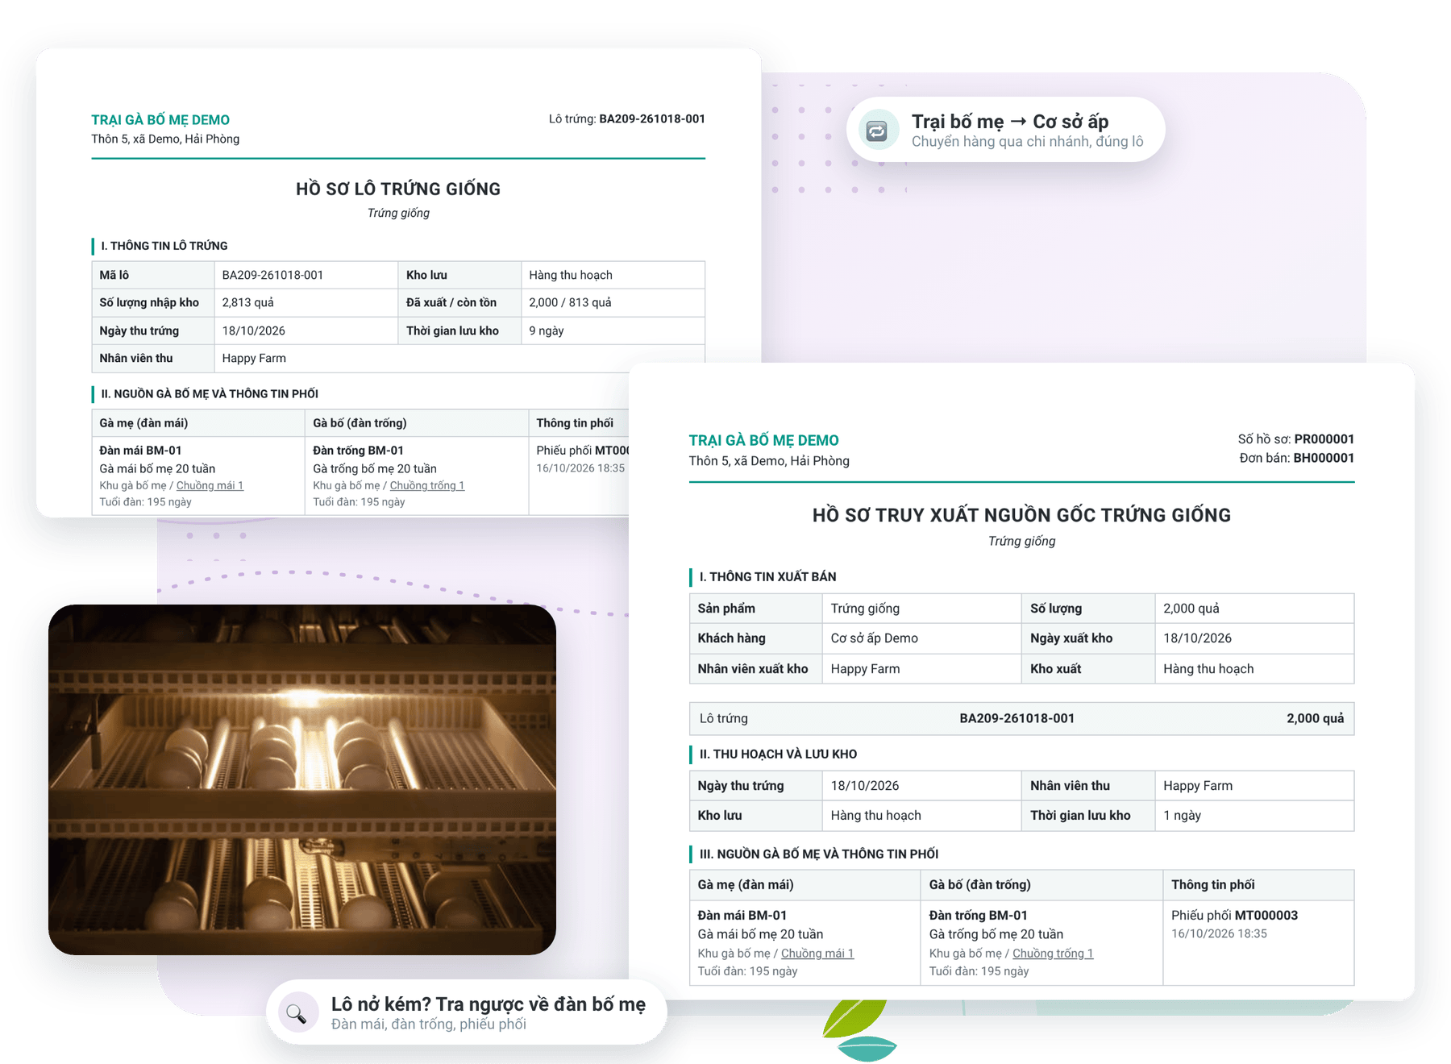Select the 'Lô nở kém? Tra ngược về đàn bố mẹ' heading
The image size is (1451, 1064).
[489, 1004]
